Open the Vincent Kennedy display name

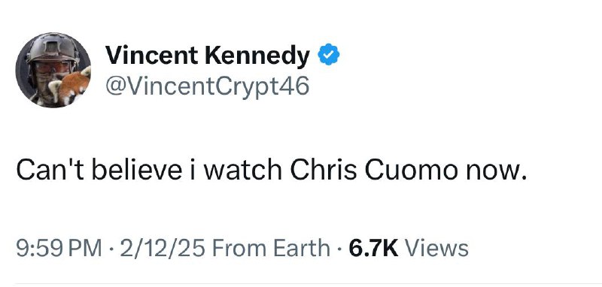[208, 55]
